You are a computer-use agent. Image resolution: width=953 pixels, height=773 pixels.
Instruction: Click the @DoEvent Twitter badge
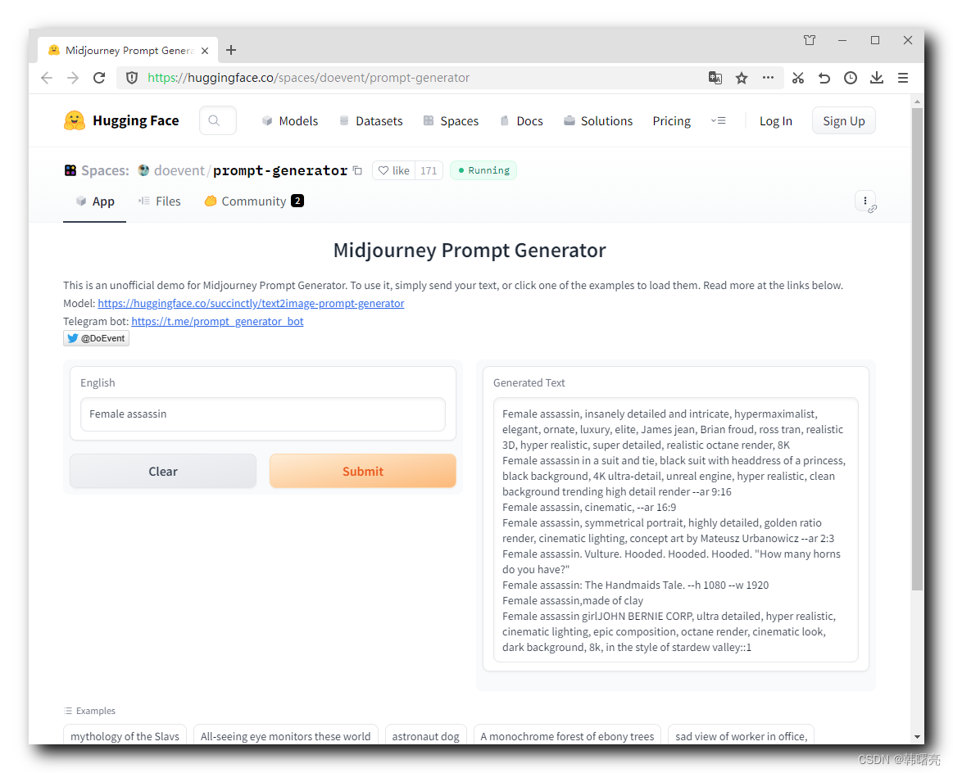(x=96, y=338)
